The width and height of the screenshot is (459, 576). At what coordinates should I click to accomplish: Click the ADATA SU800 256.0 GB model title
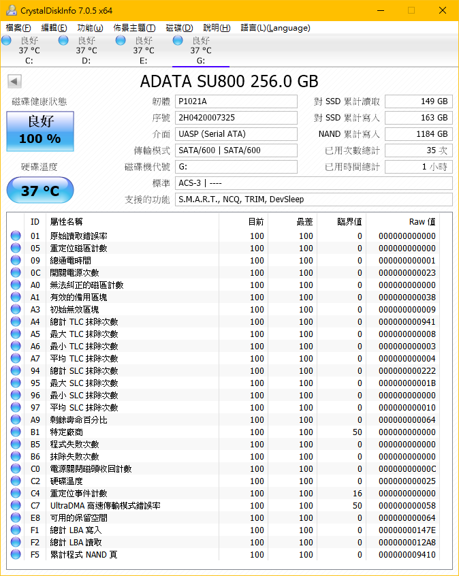pyautogui.click(x=229, y=81)
